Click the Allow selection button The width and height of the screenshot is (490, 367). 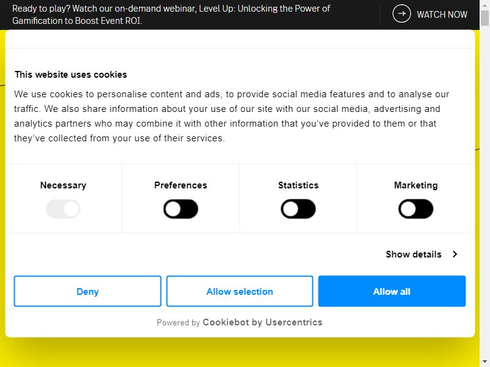click(239, 291)
